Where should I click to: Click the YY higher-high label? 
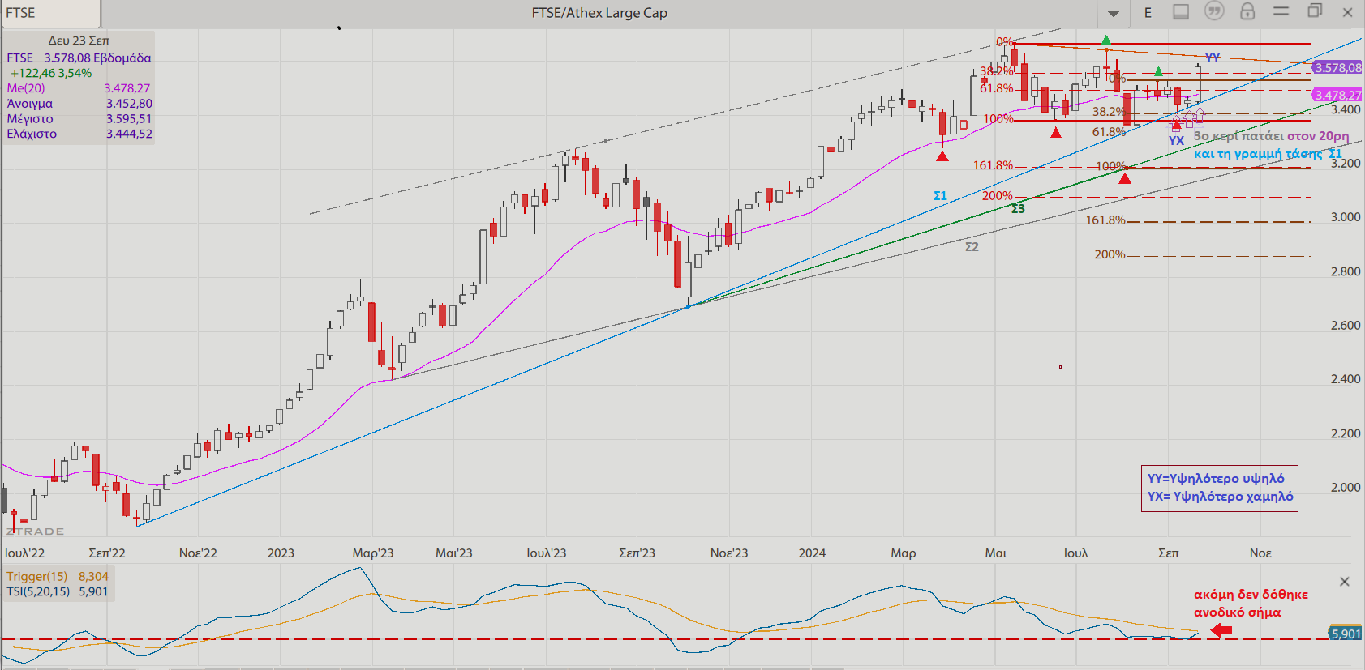1213,58
